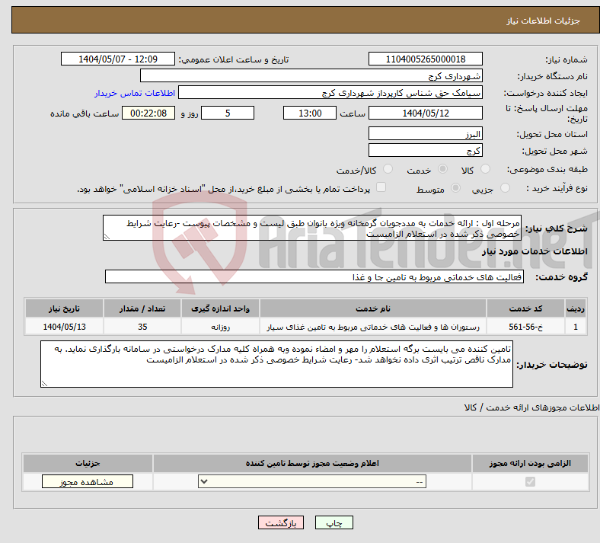This screenshot has width=600, height=543.
Task: Click the announcement date field 1404/05/07 - 12:09
Action: click(118, 59)
